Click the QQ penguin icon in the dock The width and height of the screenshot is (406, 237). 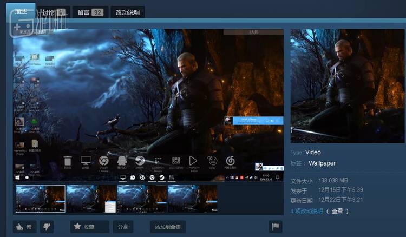click(x=121, y=161)
